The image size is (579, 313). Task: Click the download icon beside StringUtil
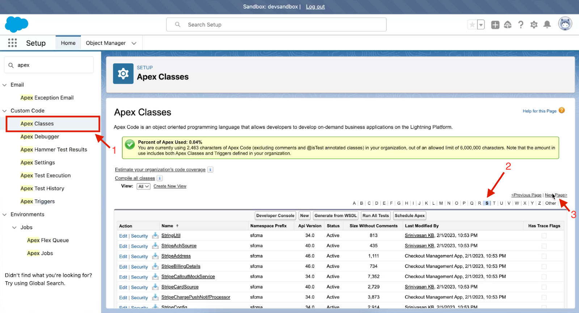[155, 235]
